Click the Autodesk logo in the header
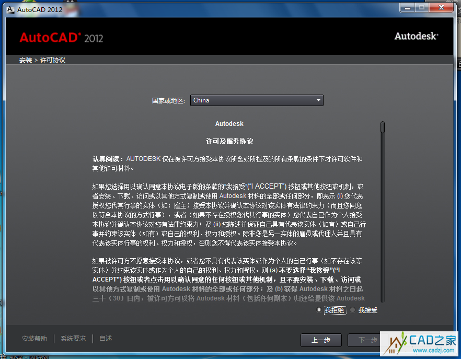 pyautogui.click(x=416, y=36)
